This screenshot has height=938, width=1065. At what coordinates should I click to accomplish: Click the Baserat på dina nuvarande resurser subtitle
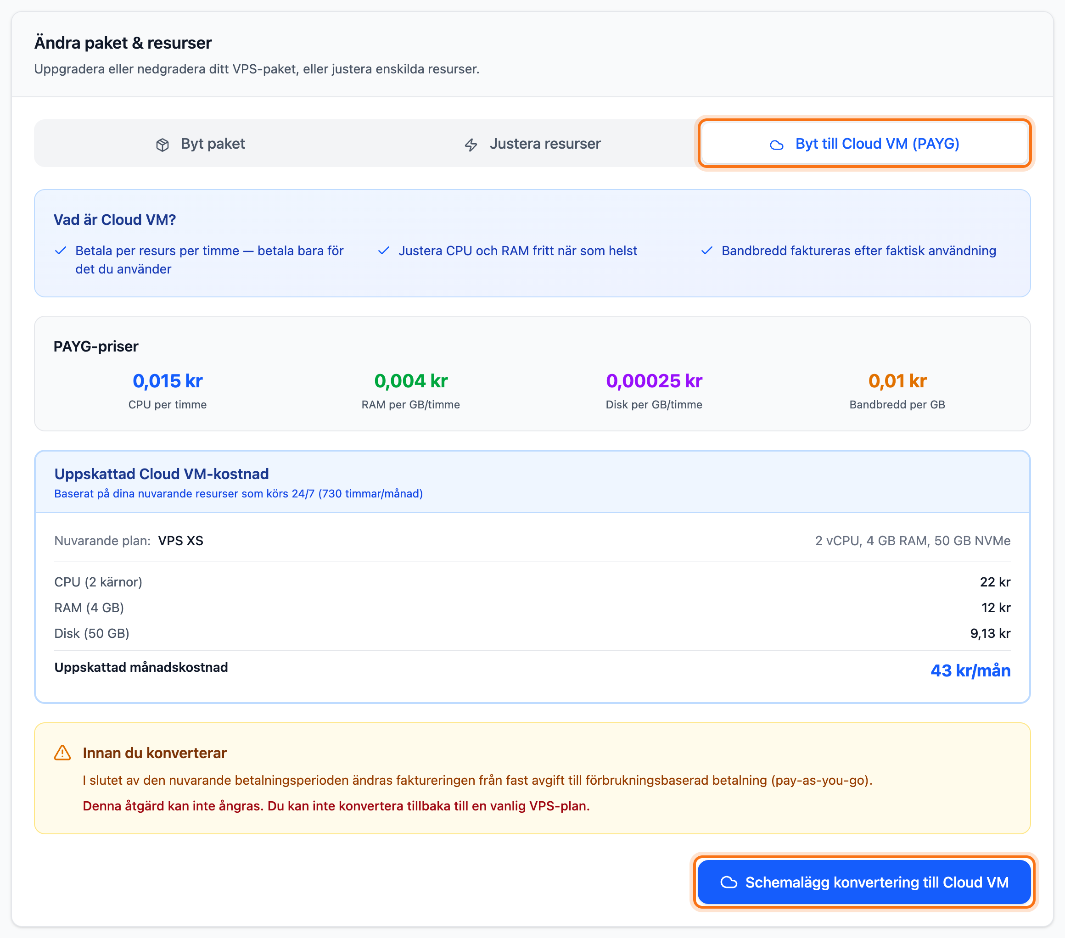point(238,493)
